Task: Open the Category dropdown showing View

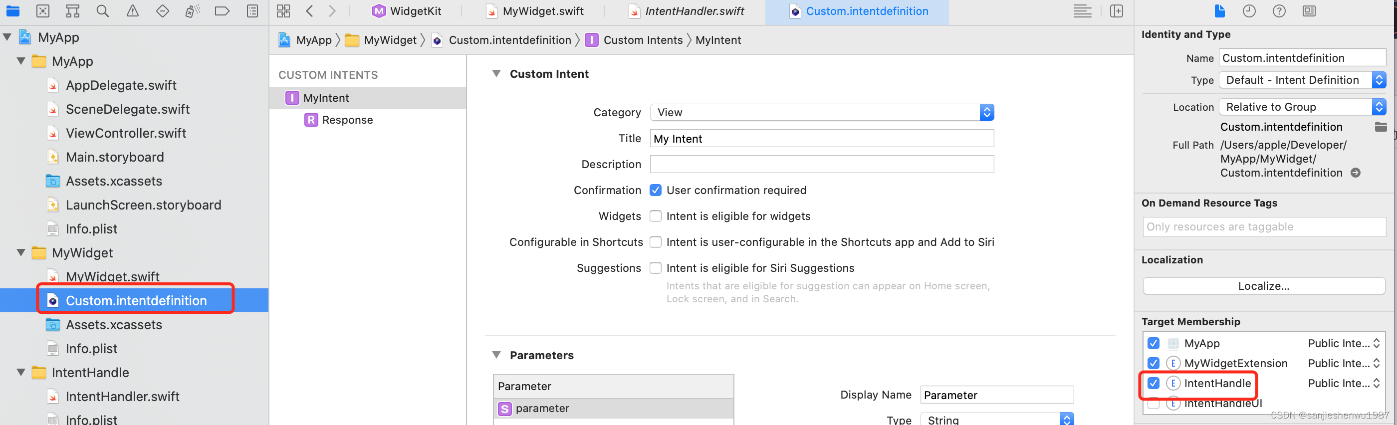Action: [822, 112]
